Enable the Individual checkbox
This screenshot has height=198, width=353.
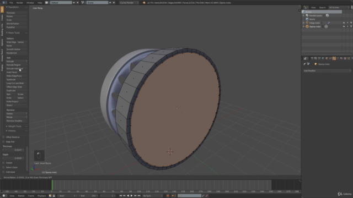tap(3, 172)
